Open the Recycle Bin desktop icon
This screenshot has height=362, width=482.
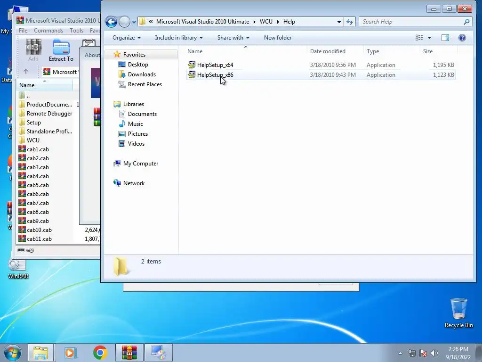click(x=458, y=313)
